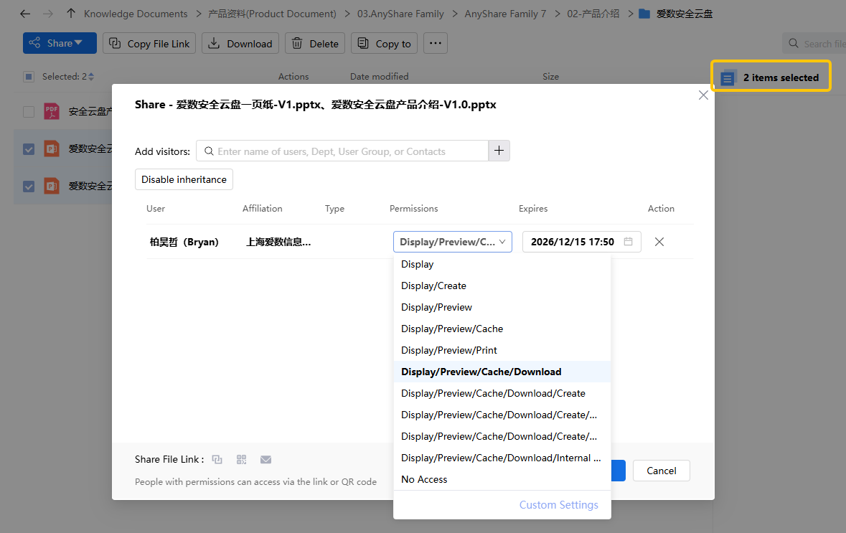Collapse the Permissions dropdown for Bryan
Screen dimensions: 846x533
click(x=453, y=242)
